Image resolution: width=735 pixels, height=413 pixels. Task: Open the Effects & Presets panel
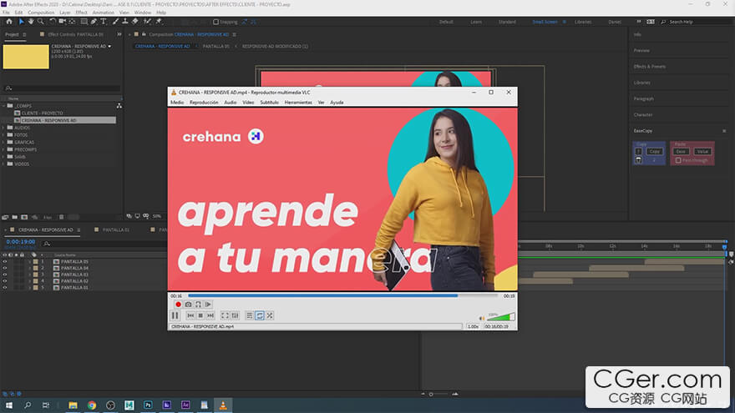coord(650,67)
